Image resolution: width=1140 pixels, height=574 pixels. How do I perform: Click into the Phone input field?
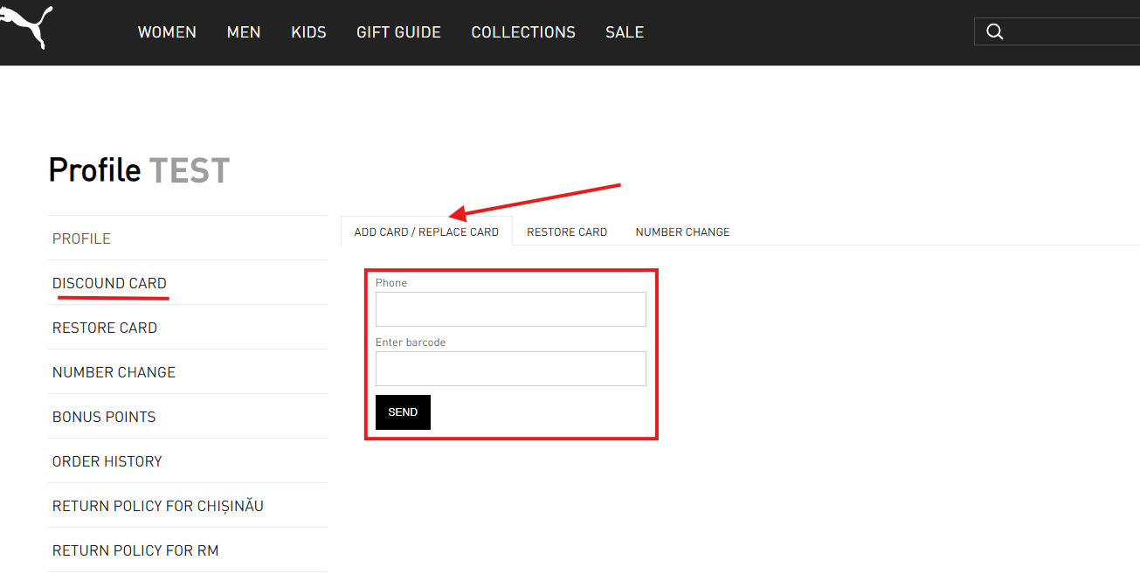[511, 309]
